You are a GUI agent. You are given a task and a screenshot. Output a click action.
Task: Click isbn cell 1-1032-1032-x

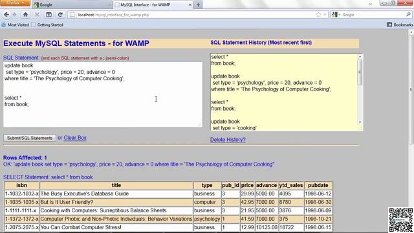click(21, 194)
